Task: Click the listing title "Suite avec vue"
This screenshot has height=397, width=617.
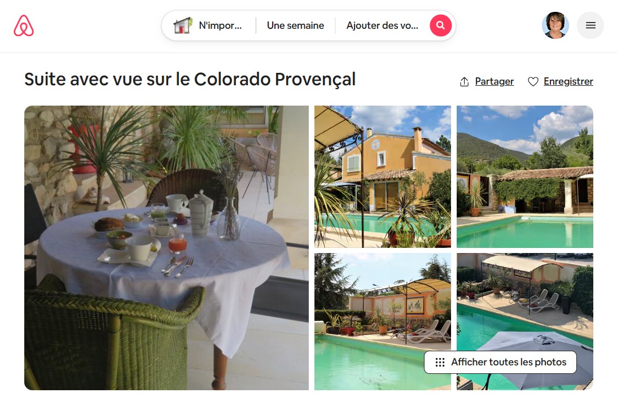Action: (x=190, y=79)
